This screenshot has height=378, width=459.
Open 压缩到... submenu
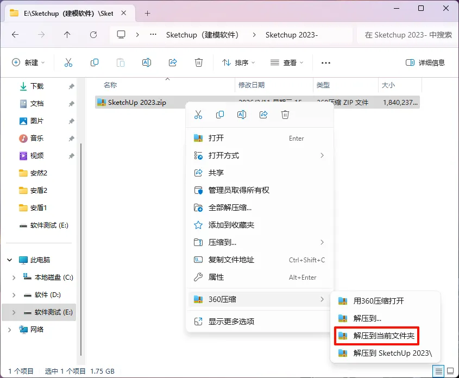pyautogui.click(x=260, y=242)
